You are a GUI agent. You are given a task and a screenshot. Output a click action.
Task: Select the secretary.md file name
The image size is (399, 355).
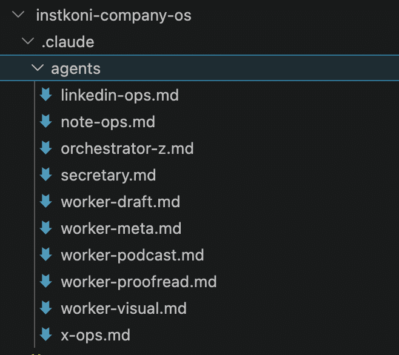click(108, 175)
